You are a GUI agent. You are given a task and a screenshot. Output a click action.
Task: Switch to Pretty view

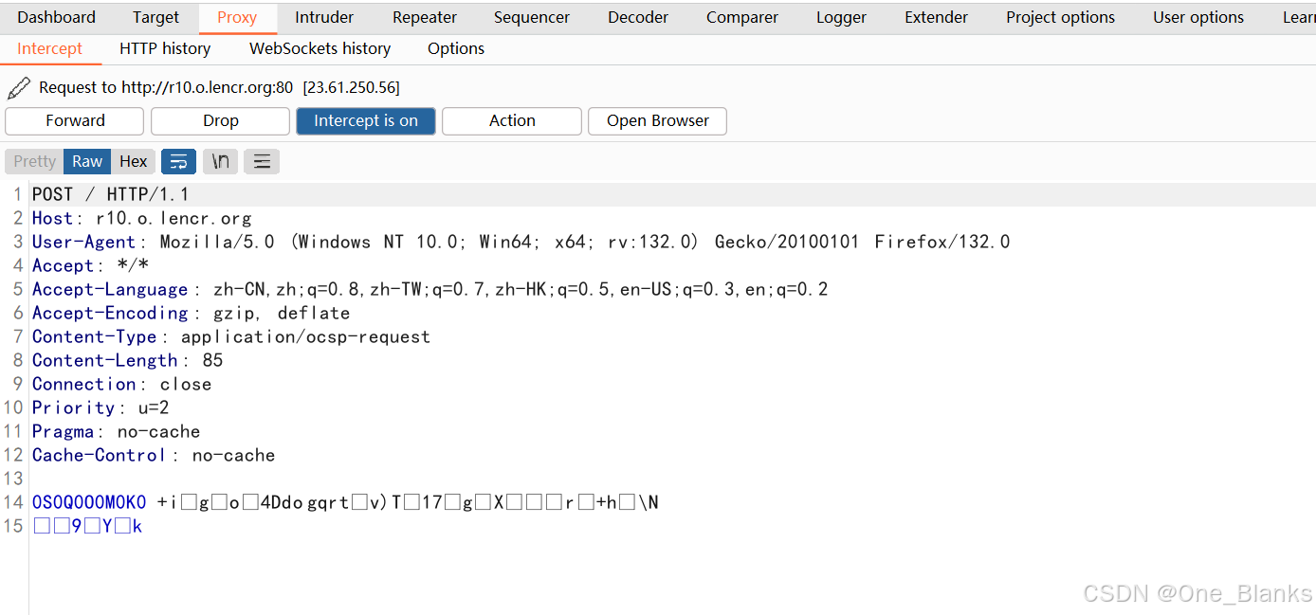[x=35, y=162]
